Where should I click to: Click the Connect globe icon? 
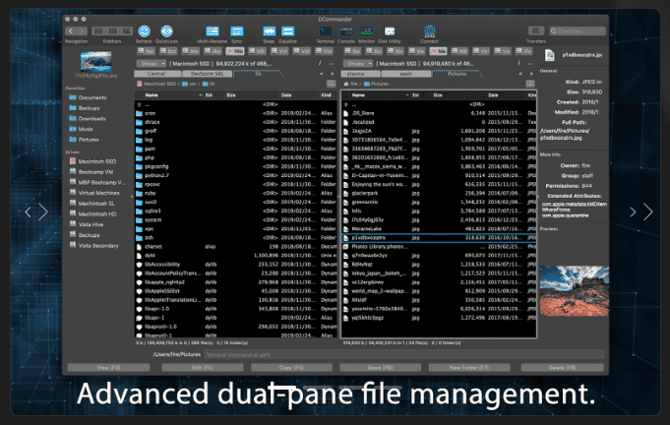(429, 31)
